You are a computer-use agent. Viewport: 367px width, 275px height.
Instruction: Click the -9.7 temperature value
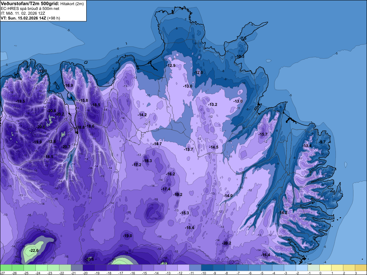coord(322,142)
